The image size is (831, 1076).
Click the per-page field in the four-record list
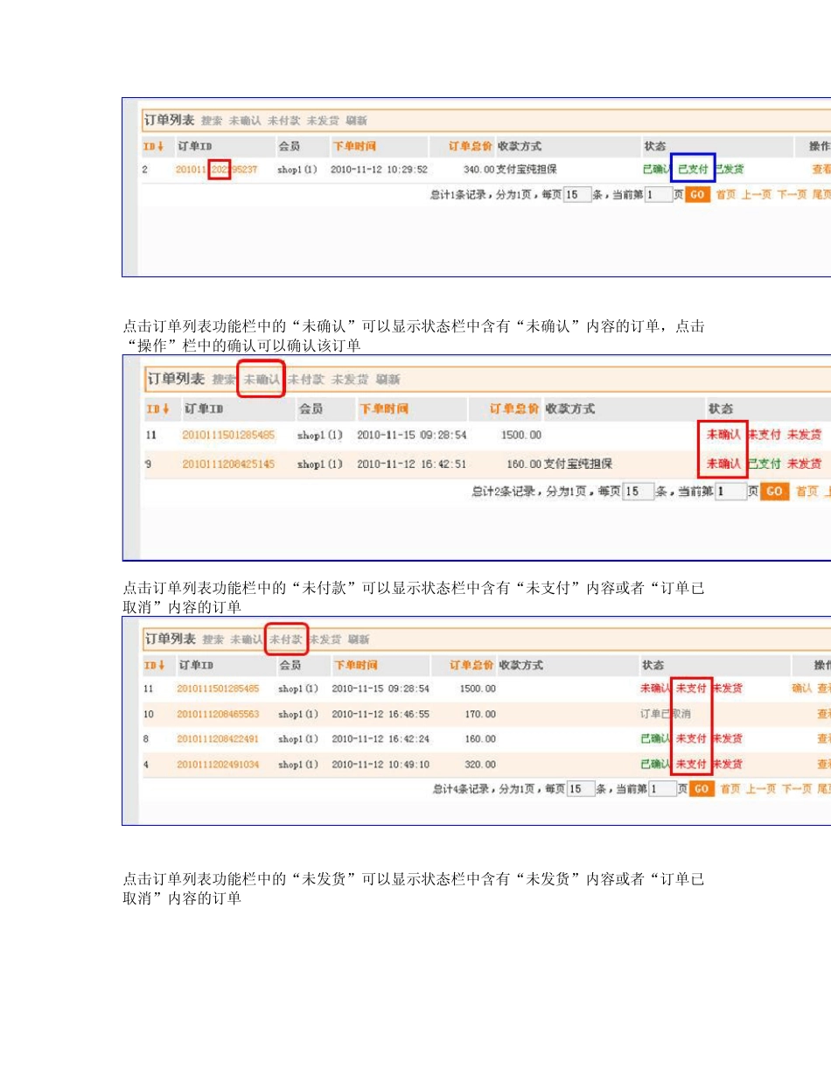[580, 789]
